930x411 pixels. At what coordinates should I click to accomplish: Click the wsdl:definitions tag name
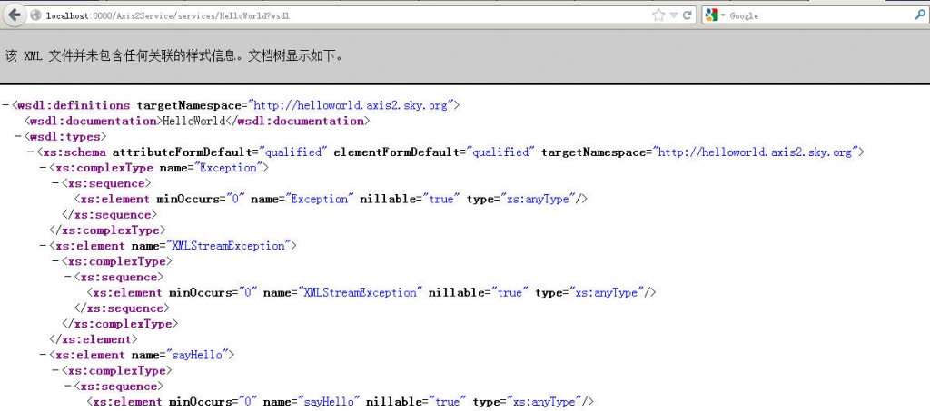click(74, 105)
